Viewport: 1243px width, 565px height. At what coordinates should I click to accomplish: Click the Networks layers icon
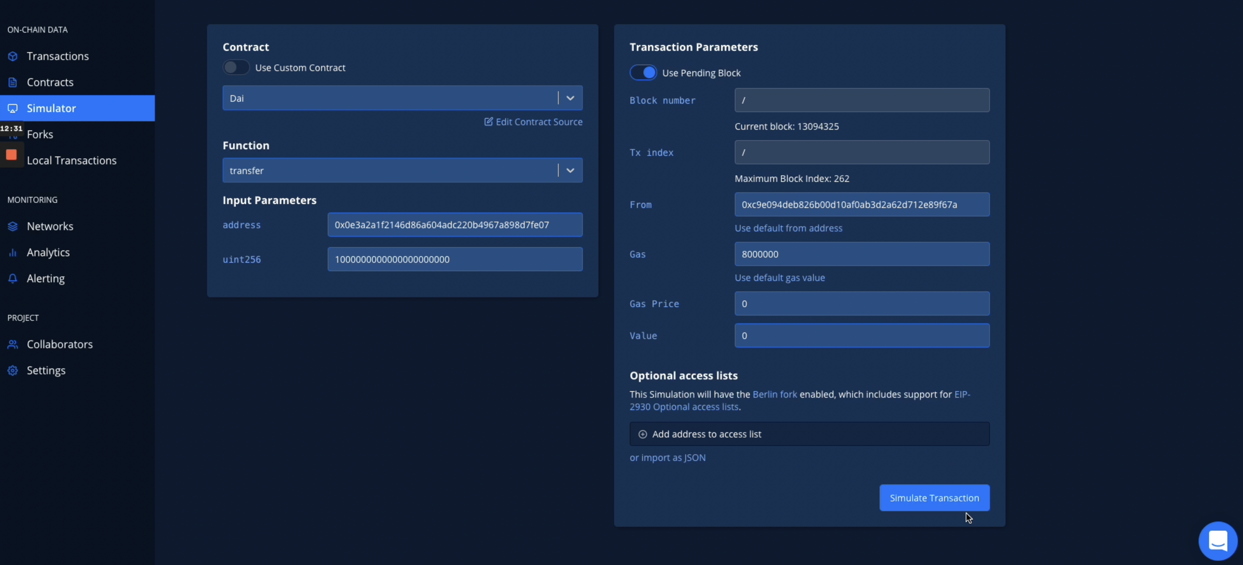pyautogui.click(x=13, y=226)
